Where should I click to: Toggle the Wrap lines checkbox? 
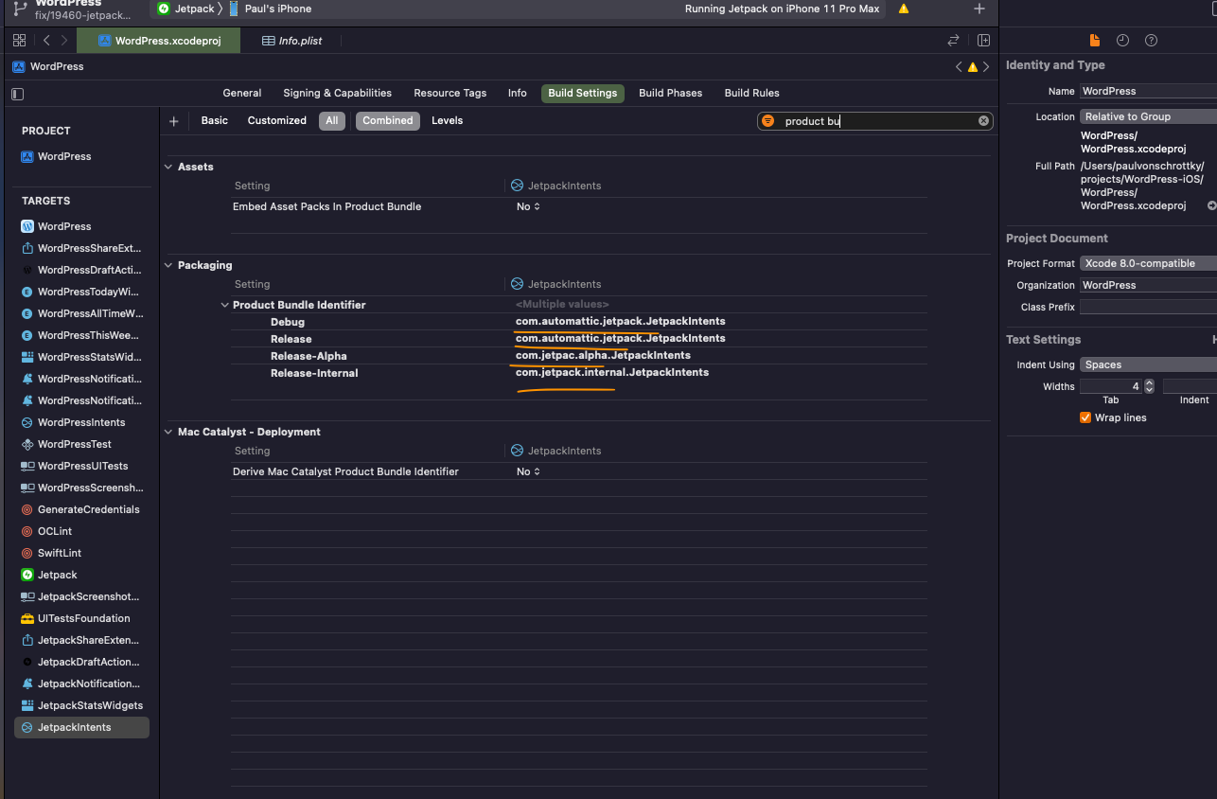(x=1085, y=417)
